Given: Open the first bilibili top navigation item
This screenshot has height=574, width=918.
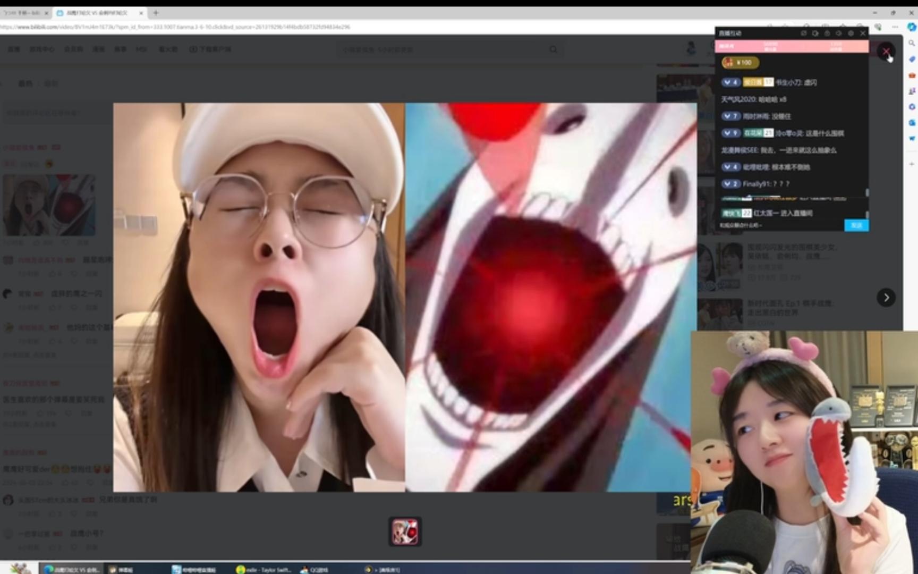Looking at the screenshot, I should pyautogui.click(x=14, y=49).
